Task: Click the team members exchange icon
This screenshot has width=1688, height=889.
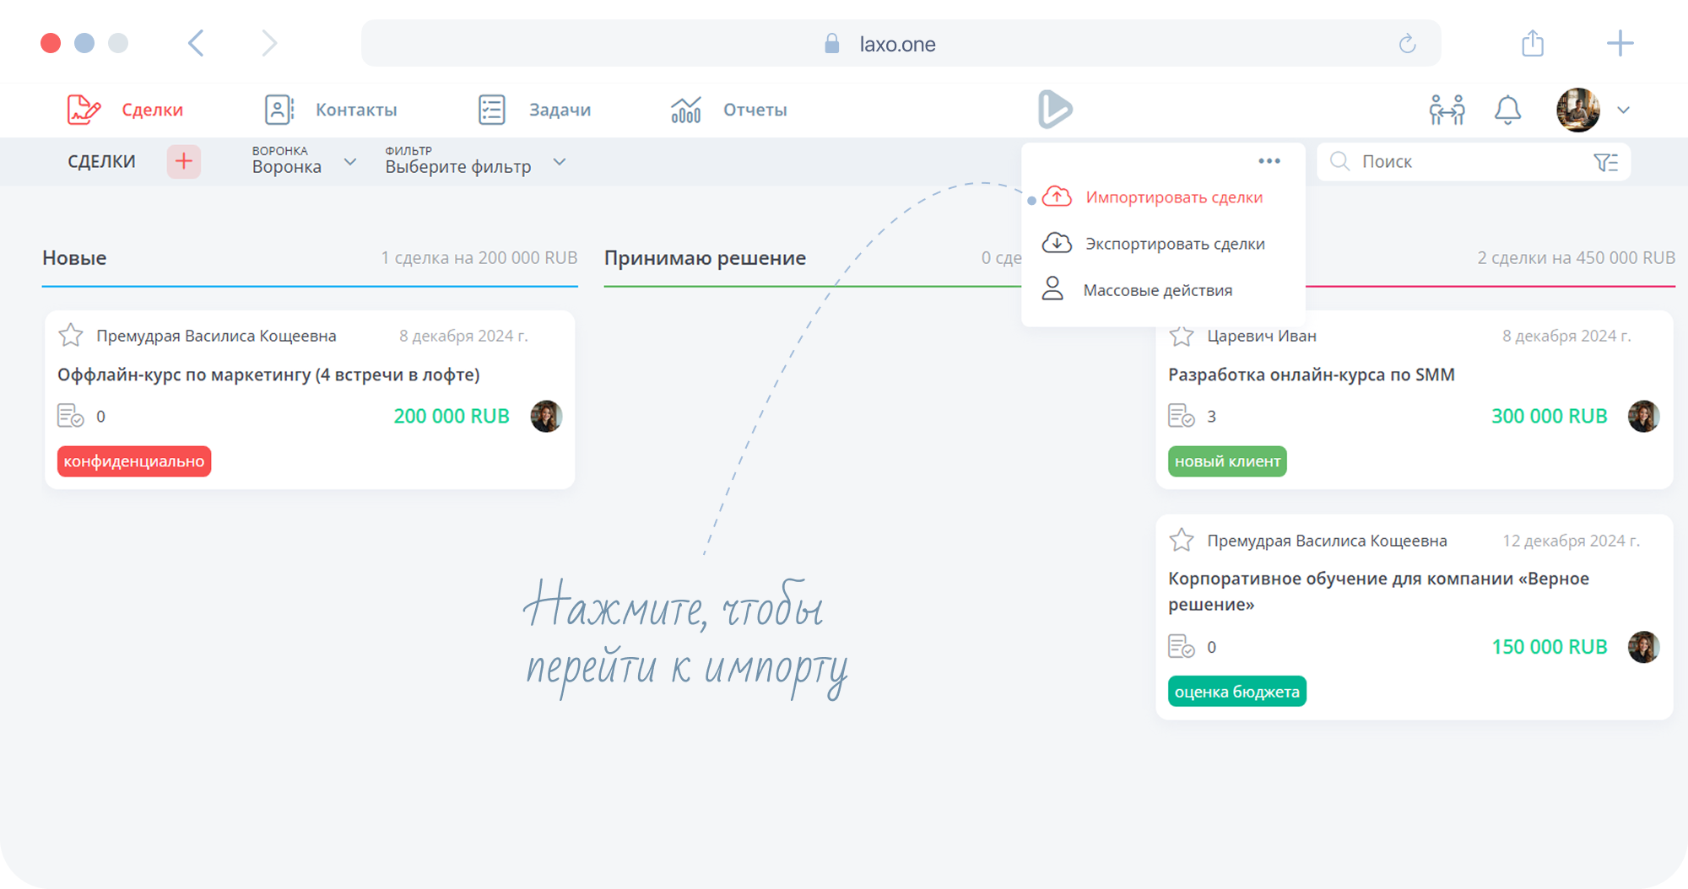Action: click(x=1447, y=110)
